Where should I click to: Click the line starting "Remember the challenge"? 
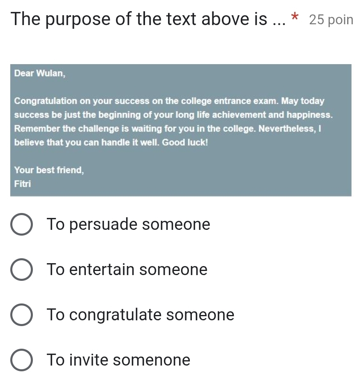[x=168, y=129]
